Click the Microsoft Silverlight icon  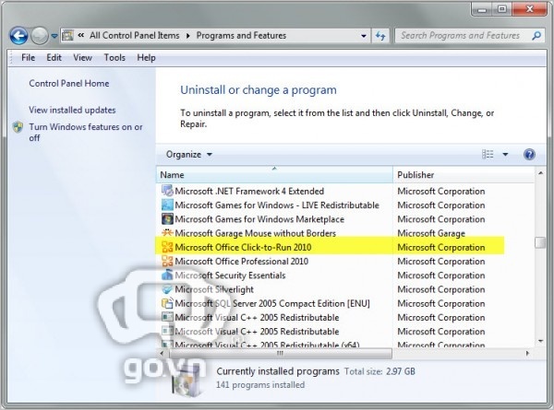pos(167,289)
